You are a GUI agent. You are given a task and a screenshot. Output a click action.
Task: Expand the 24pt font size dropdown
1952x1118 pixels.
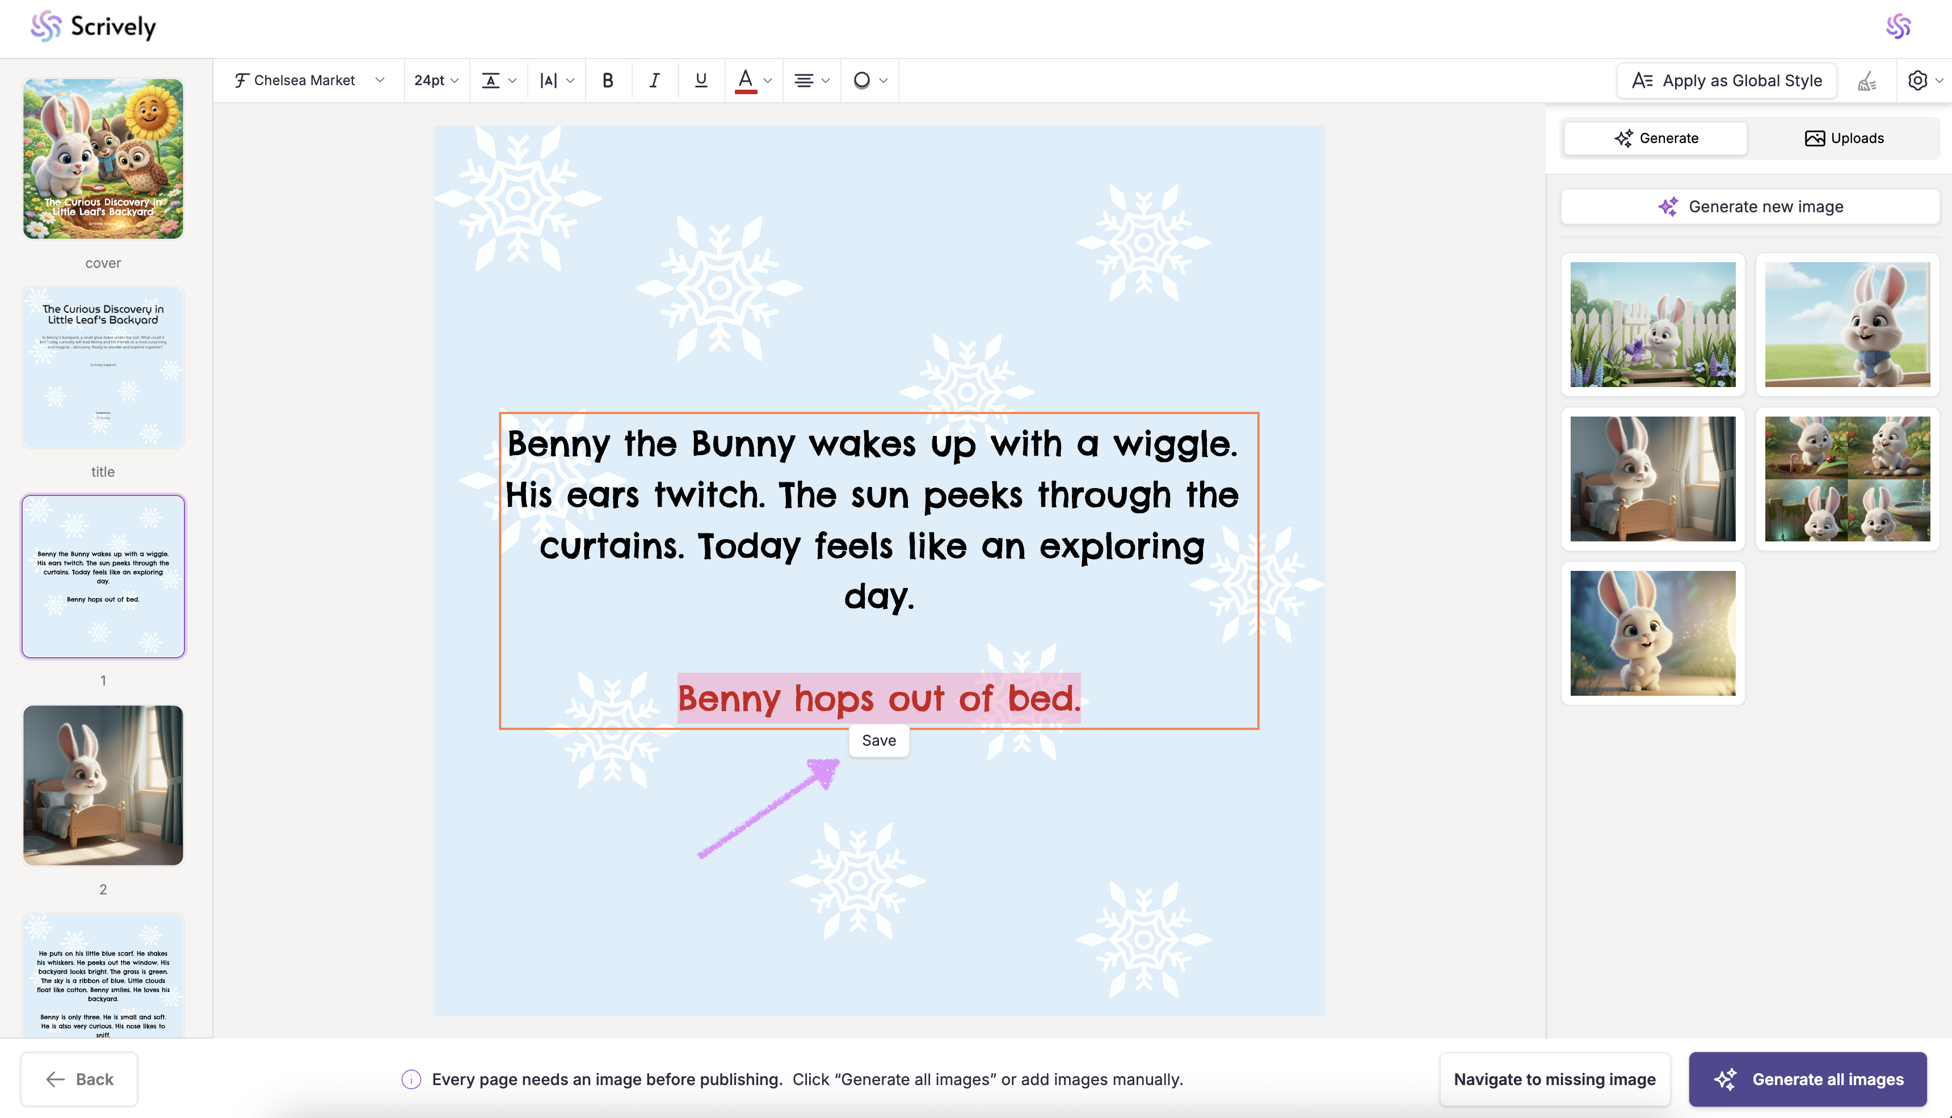(435, 80)
